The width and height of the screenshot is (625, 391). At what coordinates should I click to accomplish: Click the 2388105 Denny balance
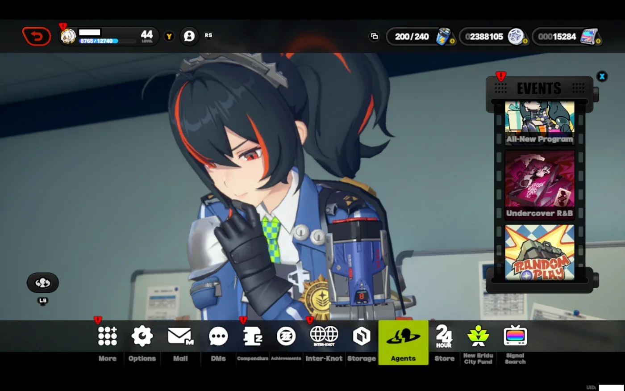pyautogui.click(x=484, y=37)
